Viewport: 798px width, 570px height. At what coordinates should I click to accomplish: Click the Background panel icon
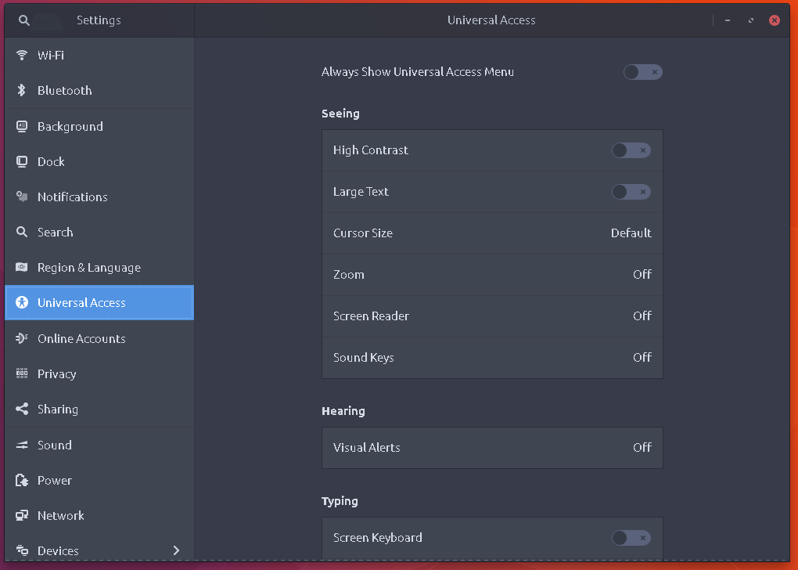[x=21, y=126]
